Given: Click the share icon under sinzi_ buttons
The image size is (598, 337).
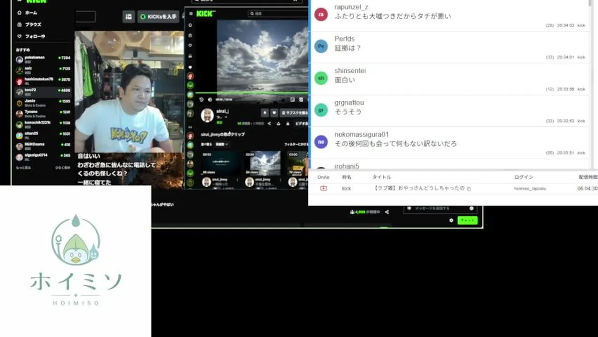Looking at the screenshot, I should point(269,124).
